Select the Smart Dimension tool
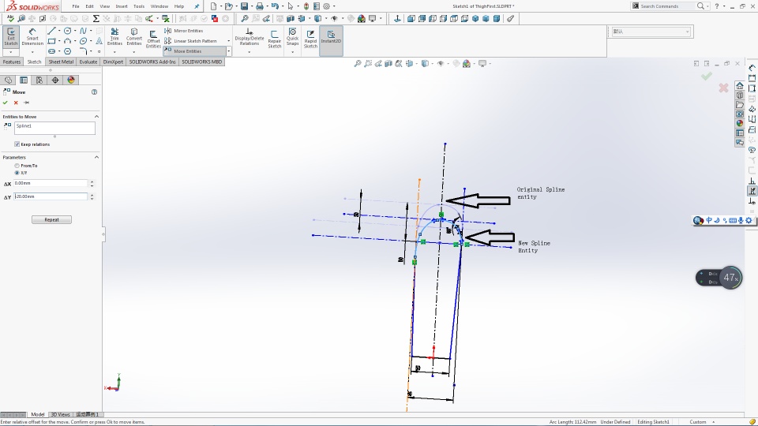 (x=32, y=37)
